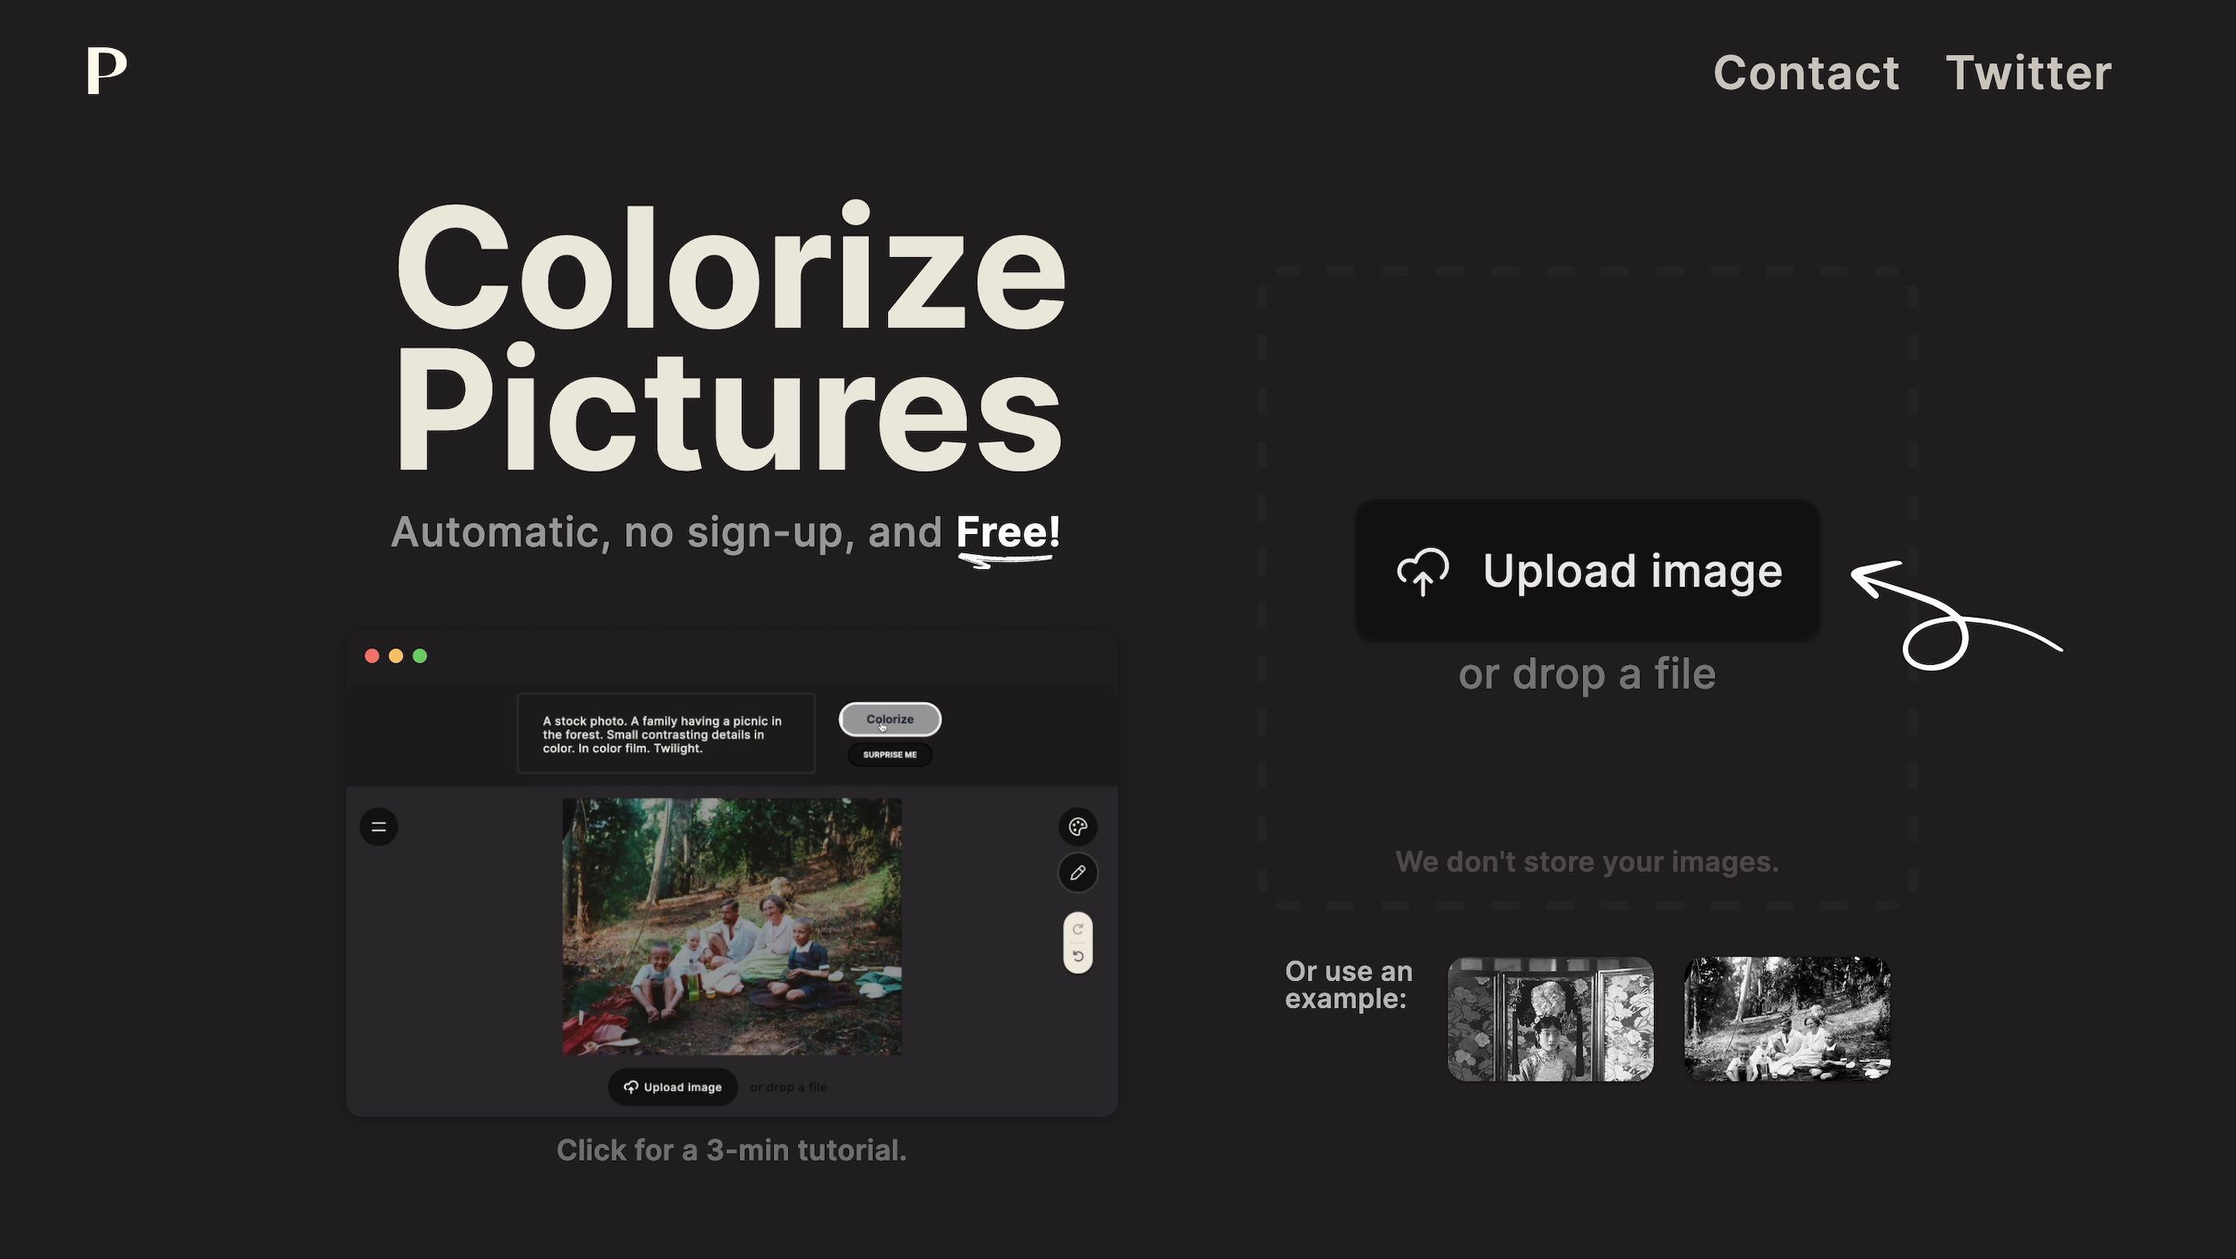This screenshot has width=2236, height=1259.
Task: Click the cloud upload icon on button
Action: click(1421, 569)
